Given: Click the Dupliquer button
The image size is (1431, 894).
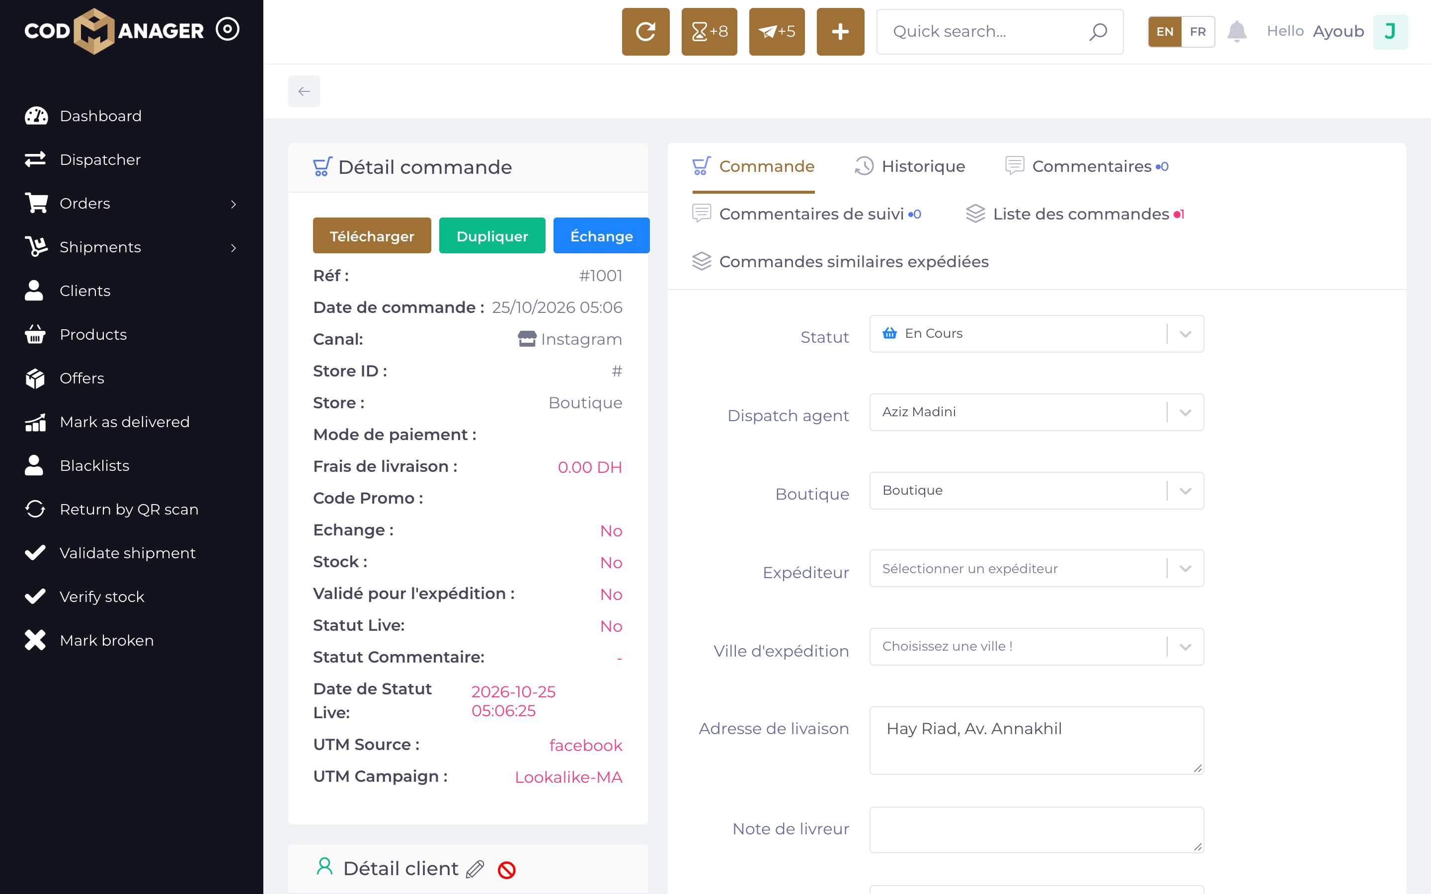Looking at the screenshot, I should click(x=492, y=236).
